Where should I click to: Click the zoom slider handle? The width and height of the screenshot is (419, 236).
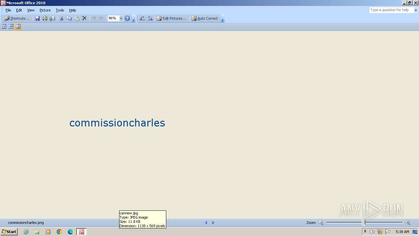[363, 223]
